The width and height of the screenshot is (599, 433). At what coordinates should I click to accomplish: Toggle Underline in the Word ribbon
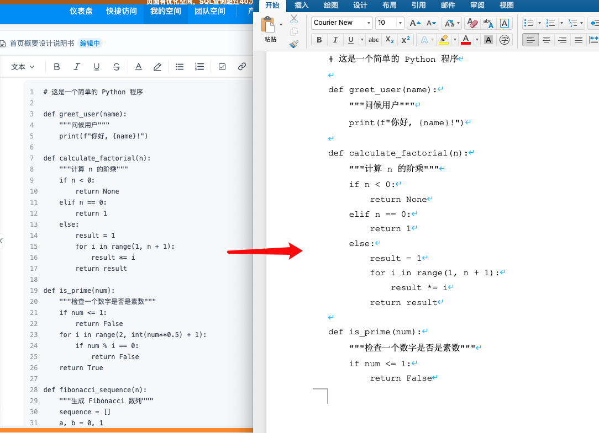(351, 40)
